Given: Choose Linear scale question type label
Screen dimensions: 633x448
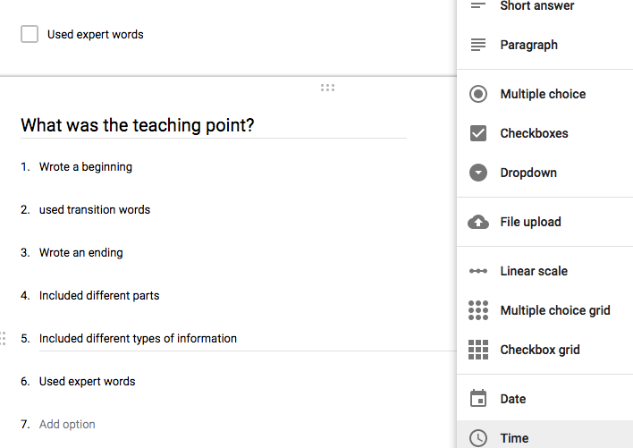Looking at the screenshot, I should tap(534, 271).
